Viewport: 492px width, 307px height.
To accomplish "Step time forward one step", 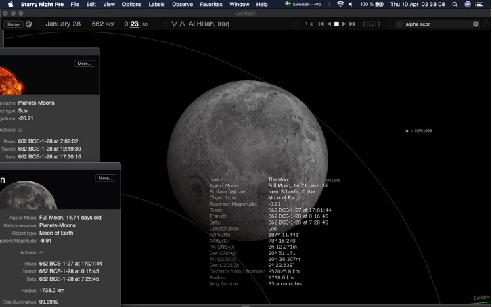I will pos(352,24).
